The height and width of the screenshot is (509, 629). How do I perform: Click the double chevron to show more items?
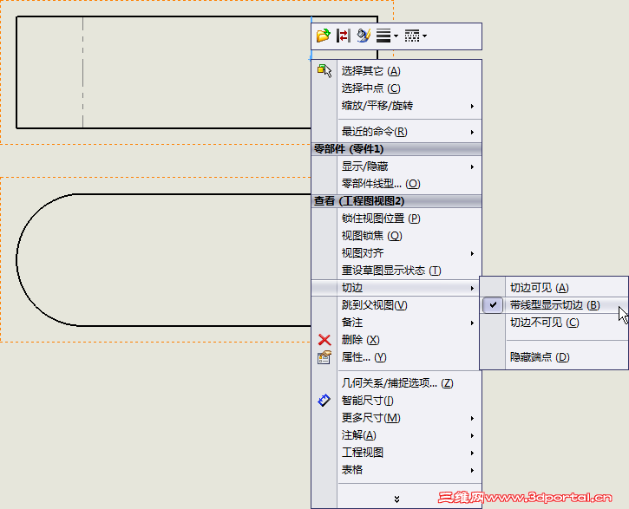tap(396, 499)
